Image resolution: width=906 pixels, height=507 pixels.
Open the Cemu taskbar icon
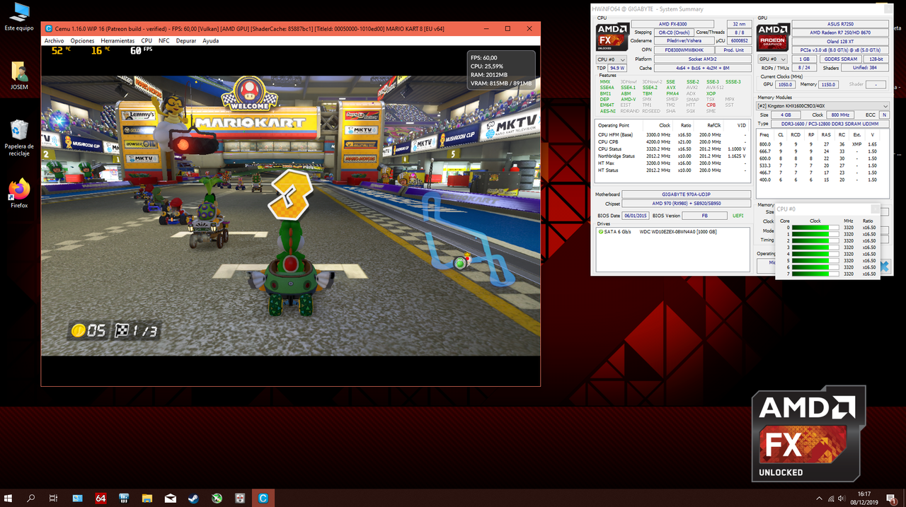click(263, 498)
